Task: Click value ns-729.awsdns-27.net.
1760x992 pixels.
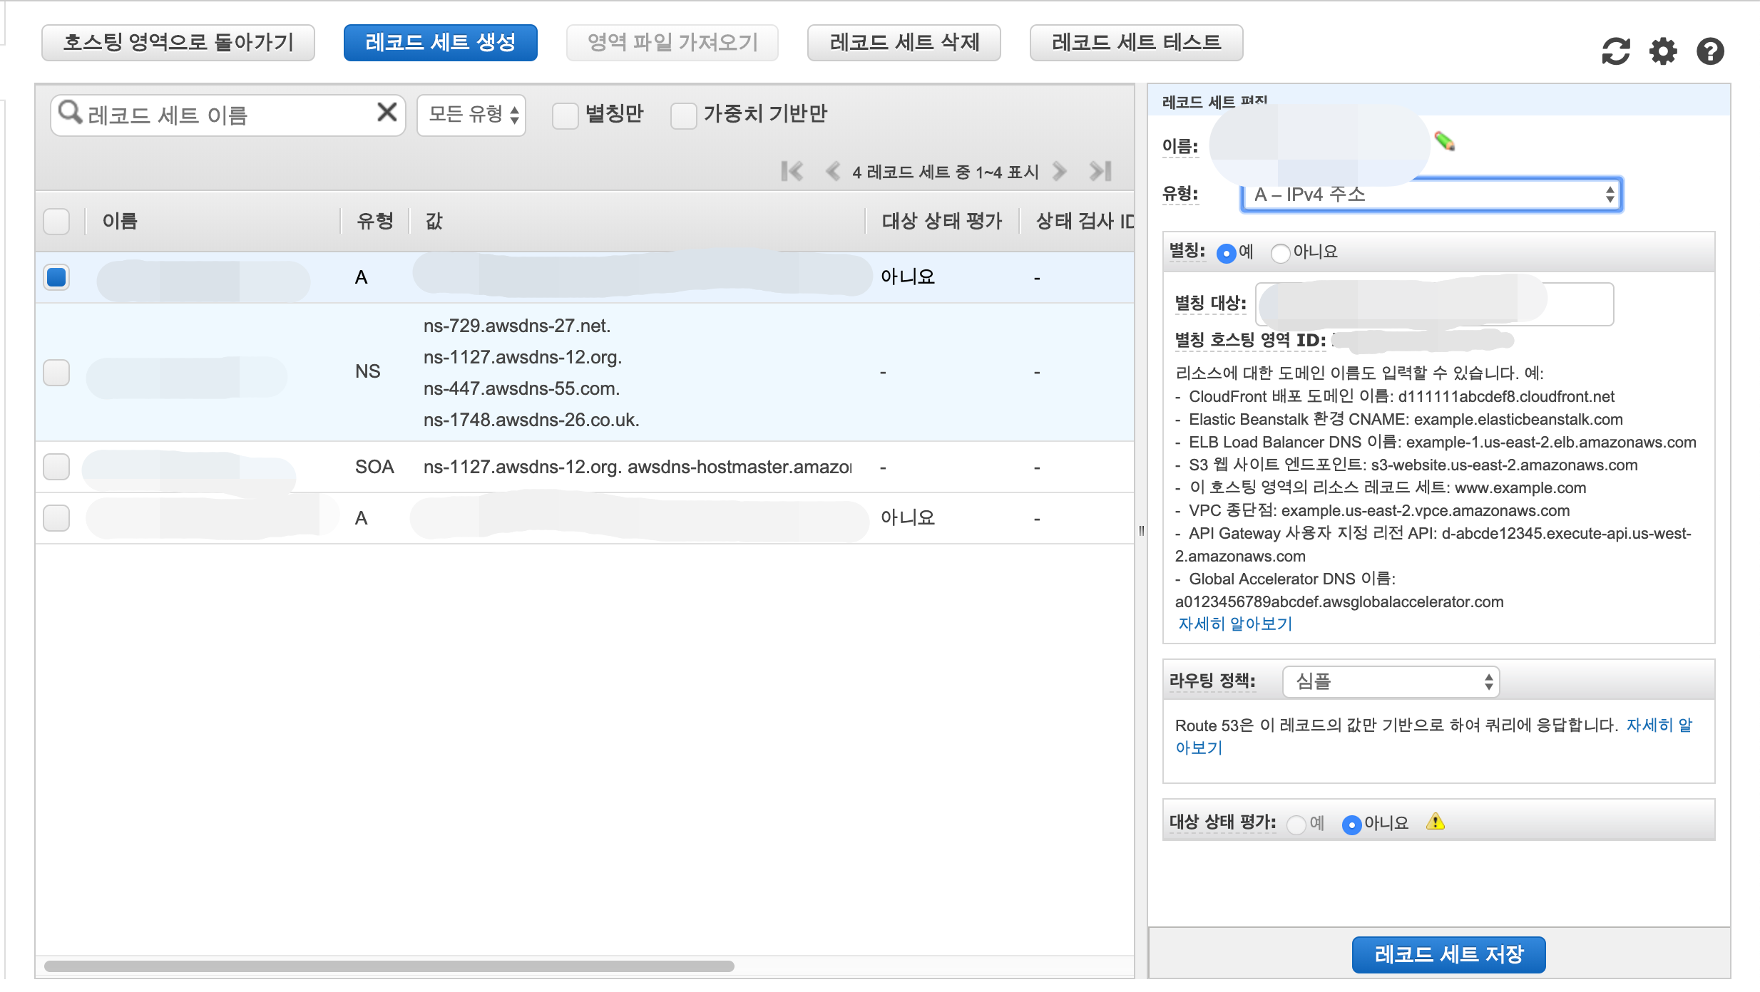Action: point(517,326)
